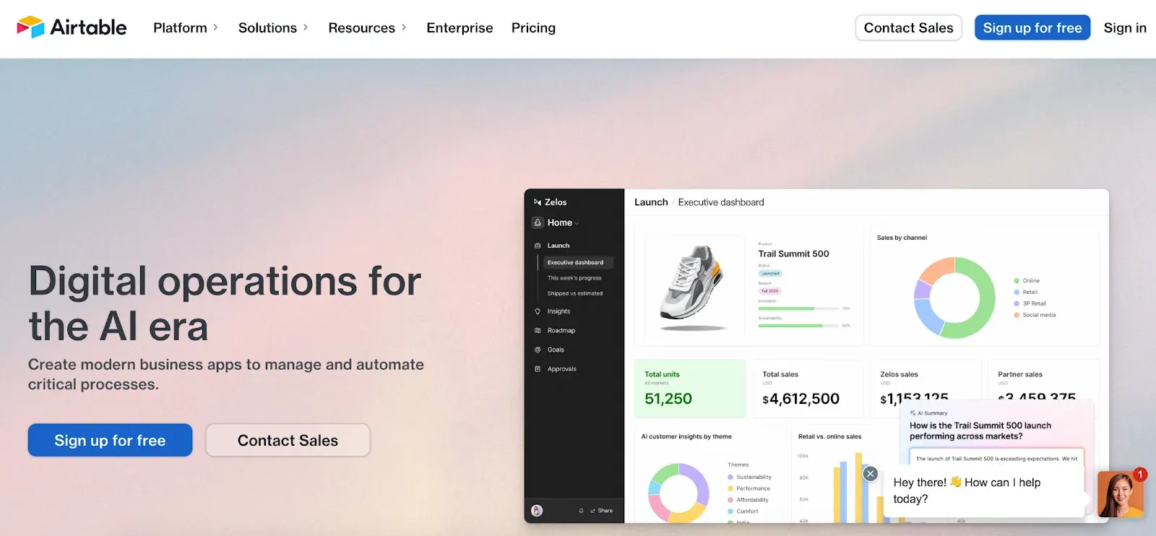Select This week's progress in sidebar
The image size is (1156, 536).
[x=574, y=278]
